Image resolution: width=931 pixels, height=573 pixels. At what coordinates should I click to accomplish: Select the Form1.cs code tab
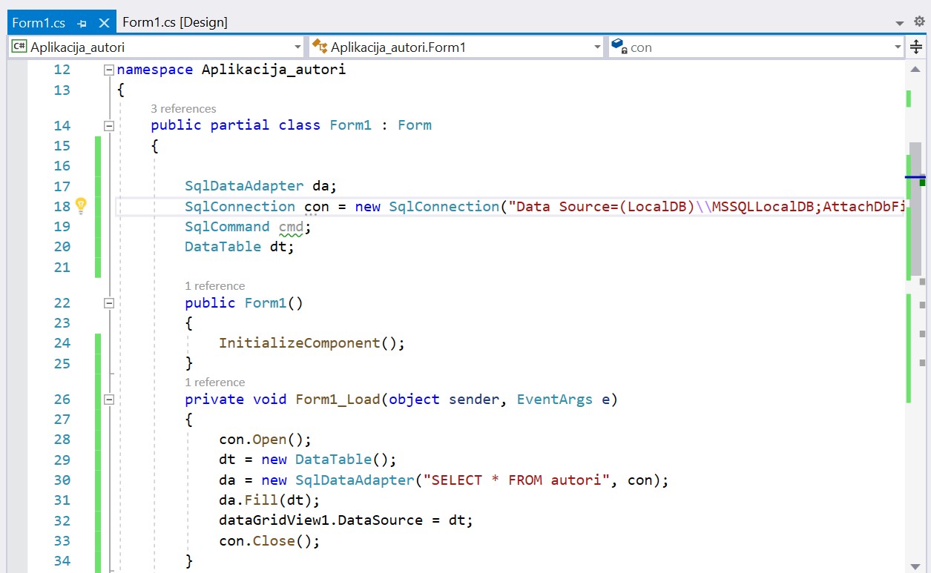[x=39, y=23]
